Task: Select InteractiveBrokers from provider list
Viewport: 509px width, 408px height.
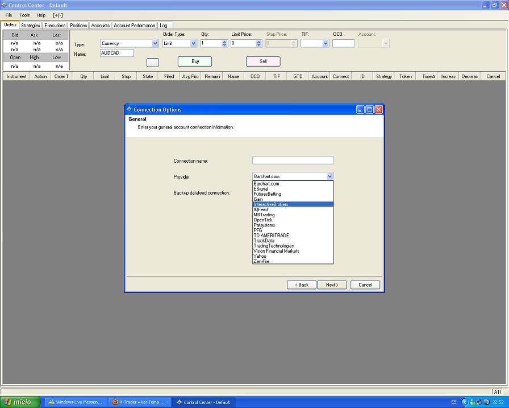Action: [272, 204]
